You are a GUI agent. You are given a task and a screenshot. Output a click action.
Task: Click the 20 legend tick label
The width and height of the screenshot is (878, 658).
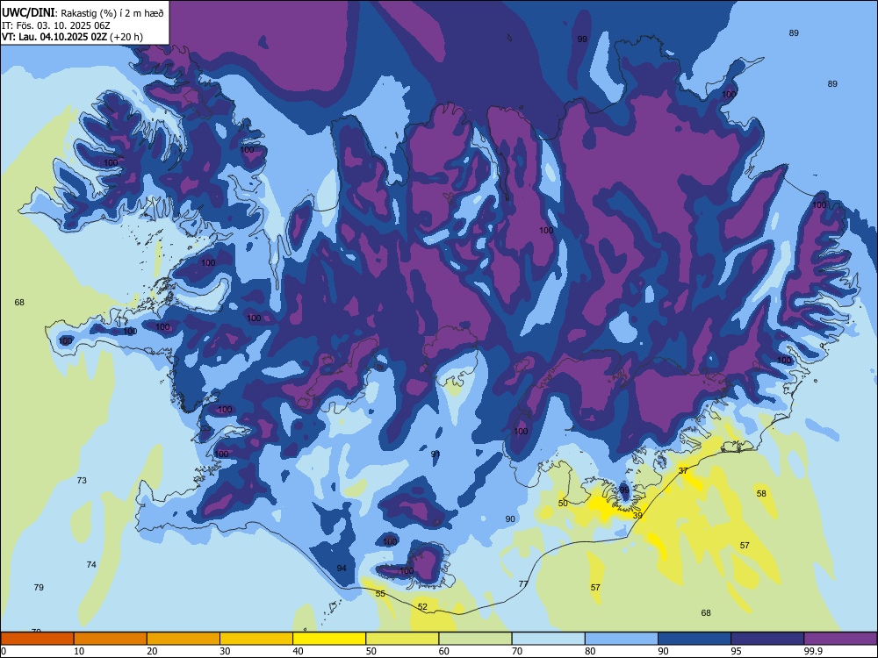(152, 651)
